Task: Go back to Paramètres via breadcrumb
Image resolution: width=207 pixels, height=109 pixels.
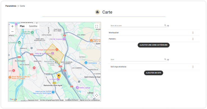Action: (x=11, y=6)
